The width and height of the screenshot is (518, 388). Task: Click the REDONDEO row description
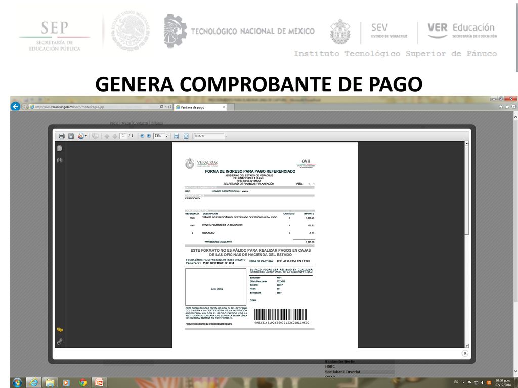click(208, 233)
